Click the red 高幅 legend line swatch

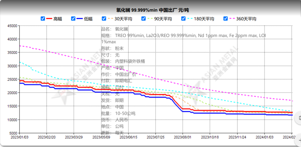tap(49, 19)
